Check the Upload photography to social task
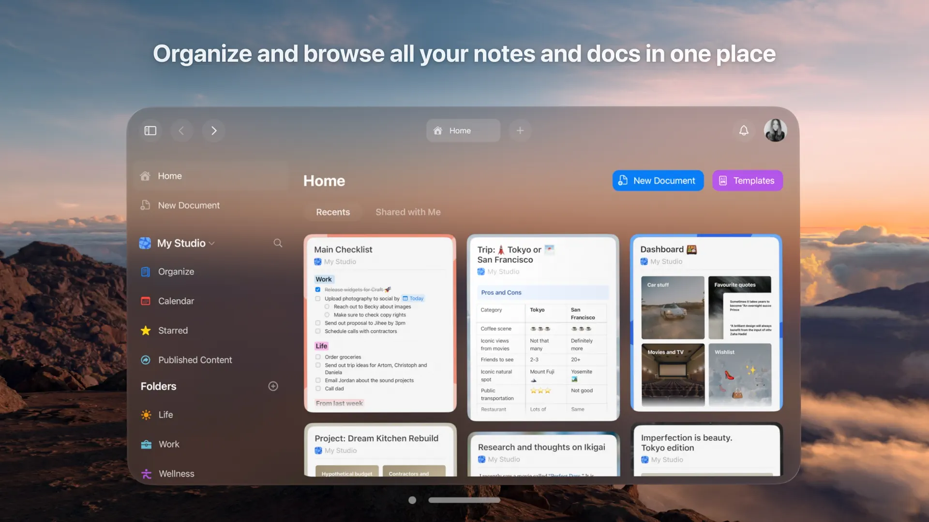 [x=317, y=298]
